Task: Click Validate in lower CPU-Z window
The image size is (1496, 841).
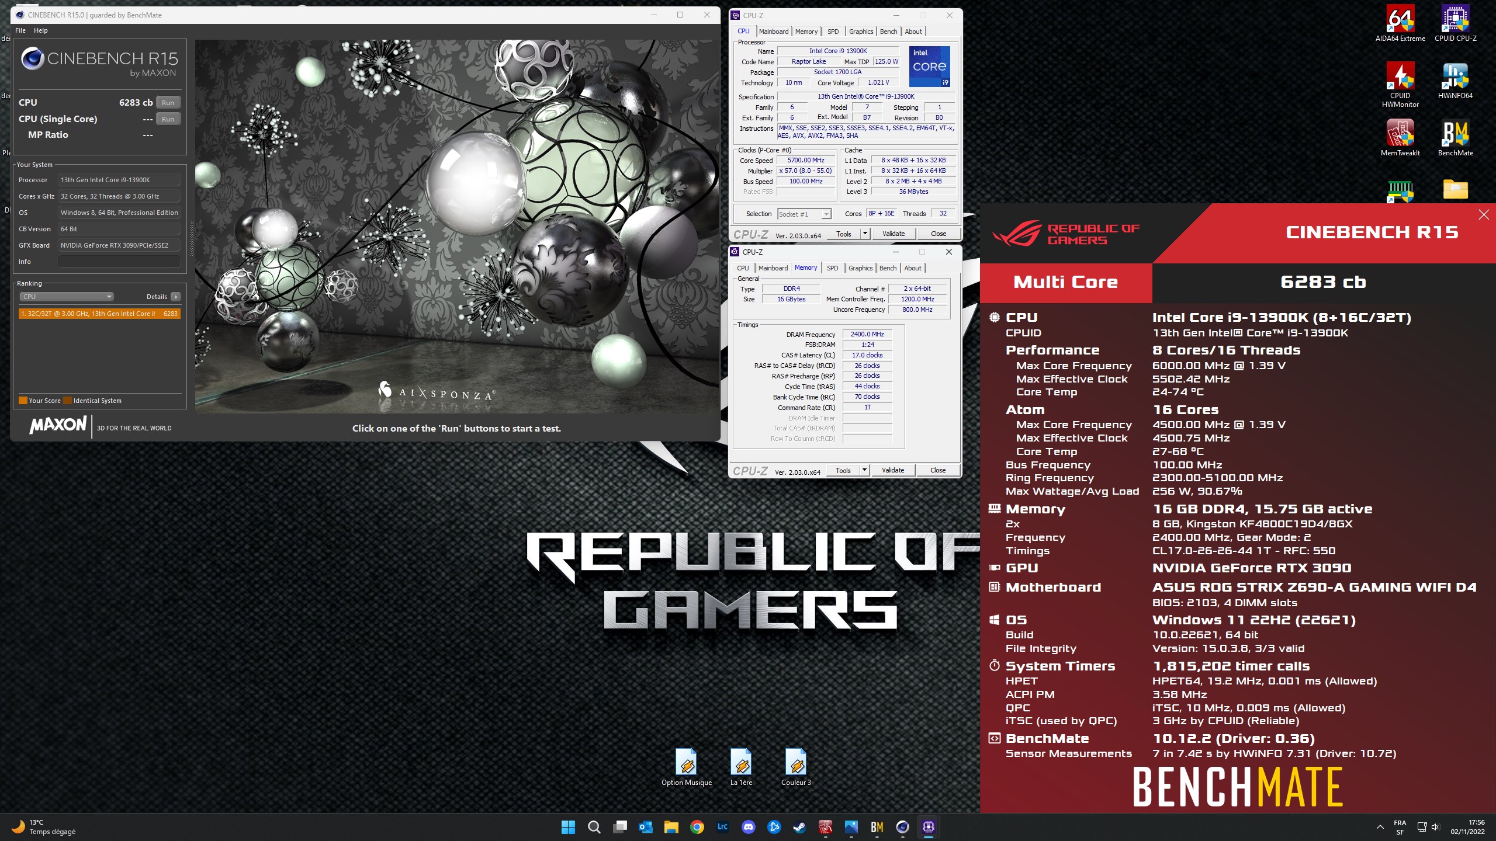Action: point(893,470)
